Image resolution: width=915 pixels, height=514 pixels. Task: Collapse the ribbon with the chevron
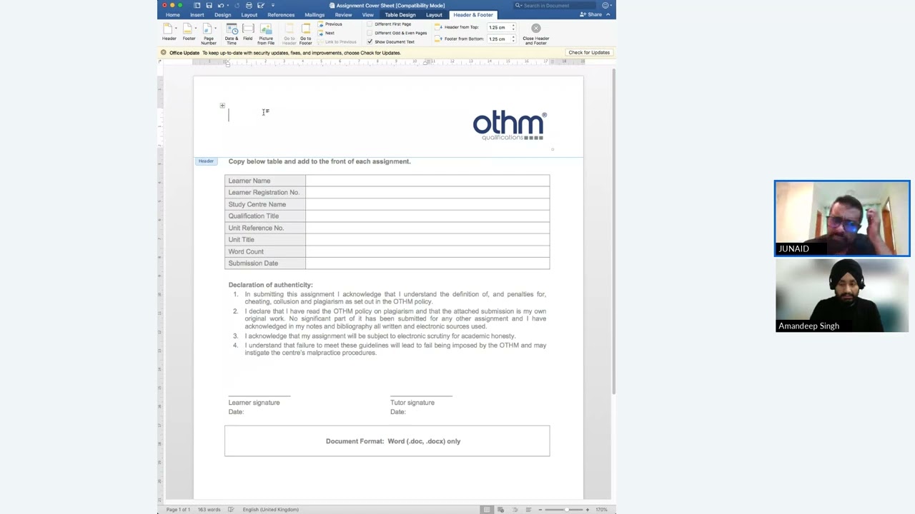(x=608, y=14)
